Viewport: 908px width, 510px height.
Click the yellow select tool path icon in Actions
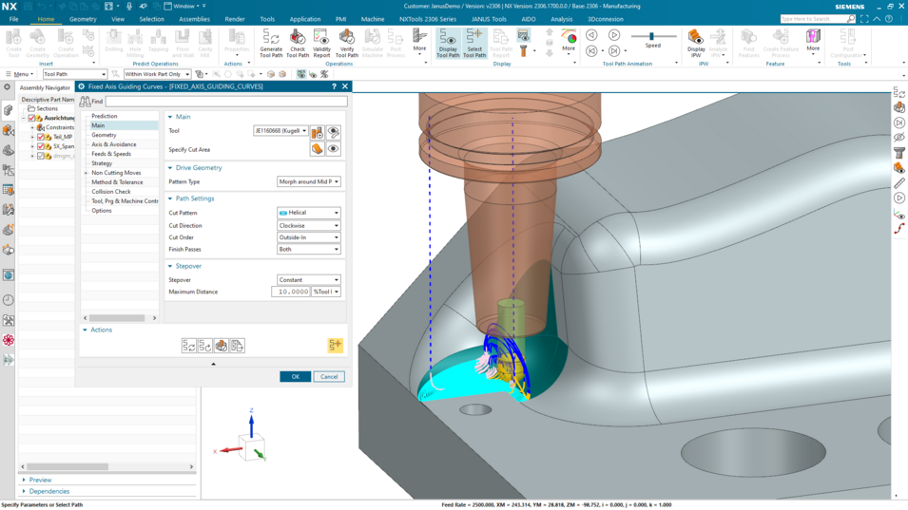pyautogui.click(x=335, y=345)
